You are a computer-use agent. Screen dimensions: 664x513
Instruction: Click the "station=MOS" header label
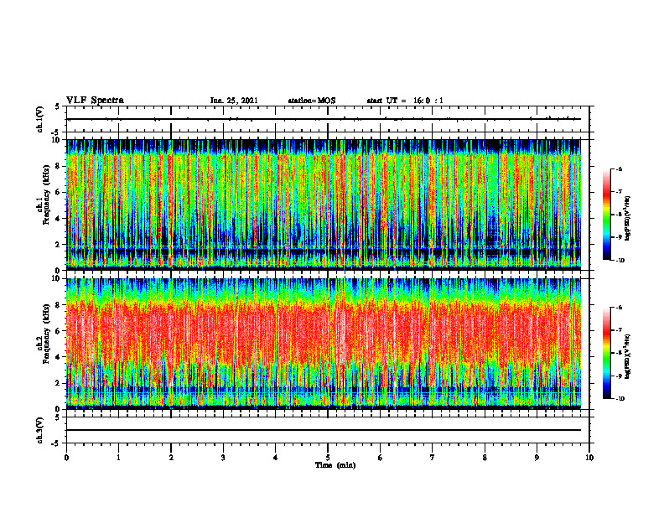tap(312, 101)
